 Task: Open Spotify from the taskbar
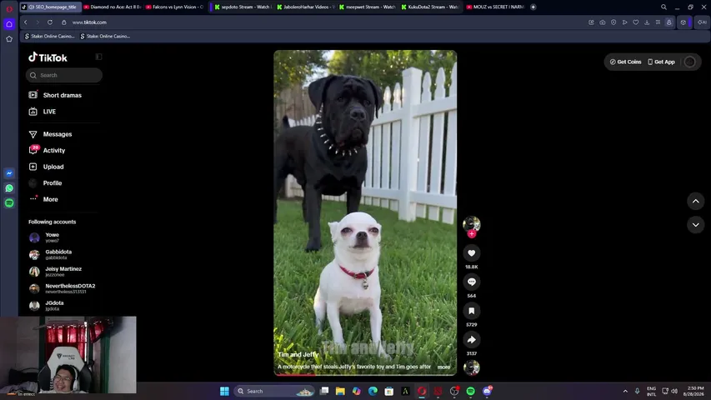470,391
